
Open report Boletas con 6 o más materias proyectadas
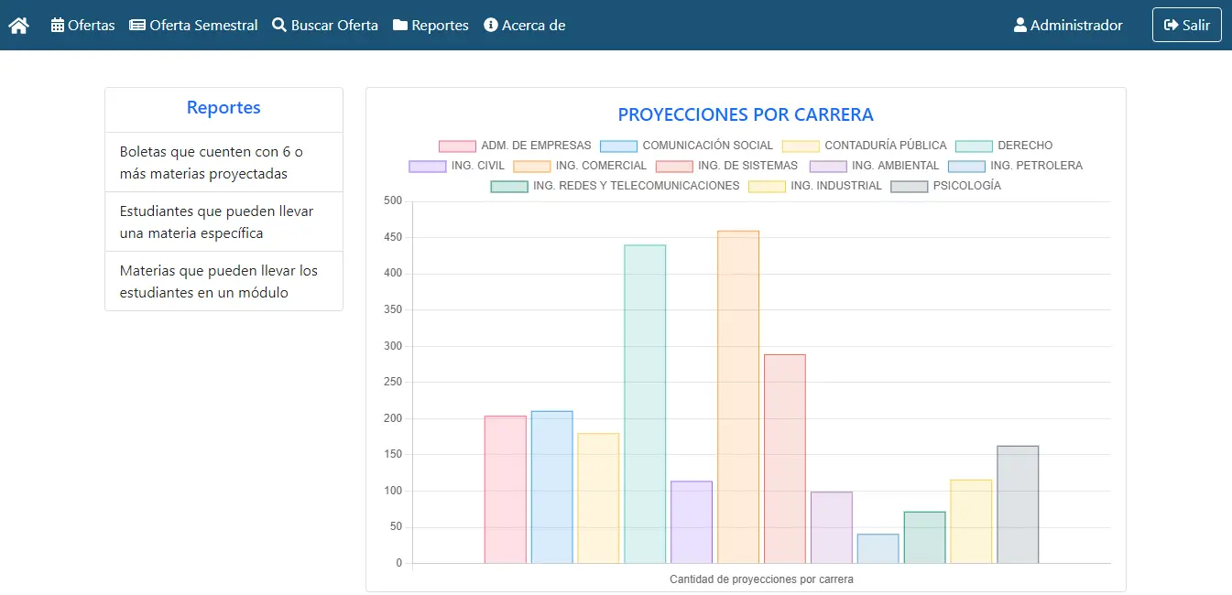click(224, 162)
